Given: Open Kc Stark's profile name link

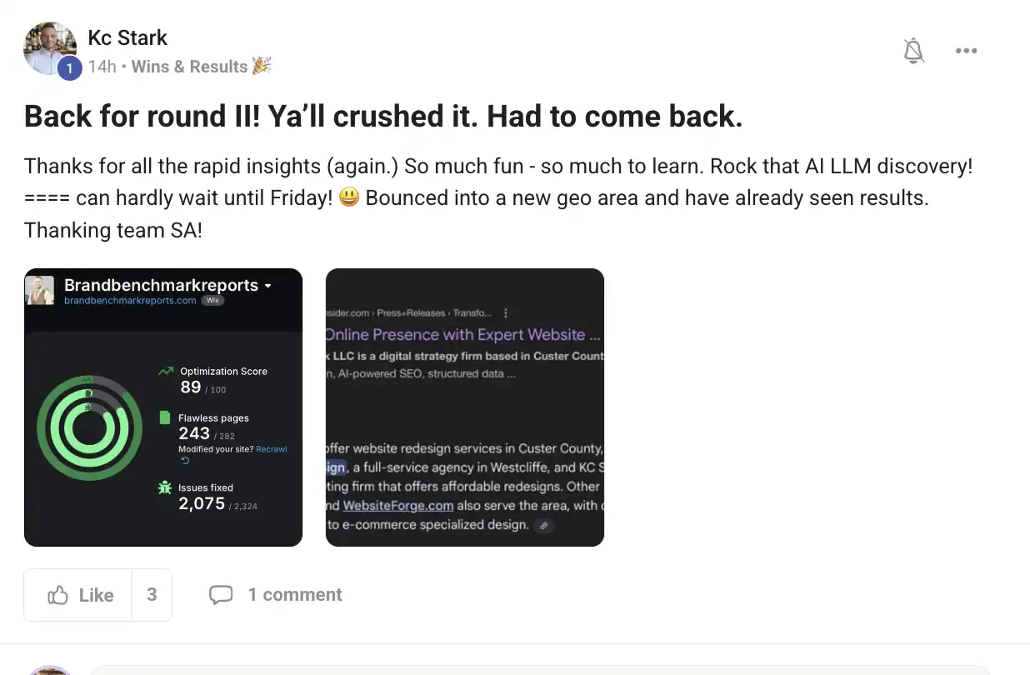Looking at the screenshot, I should click(127, 37).
